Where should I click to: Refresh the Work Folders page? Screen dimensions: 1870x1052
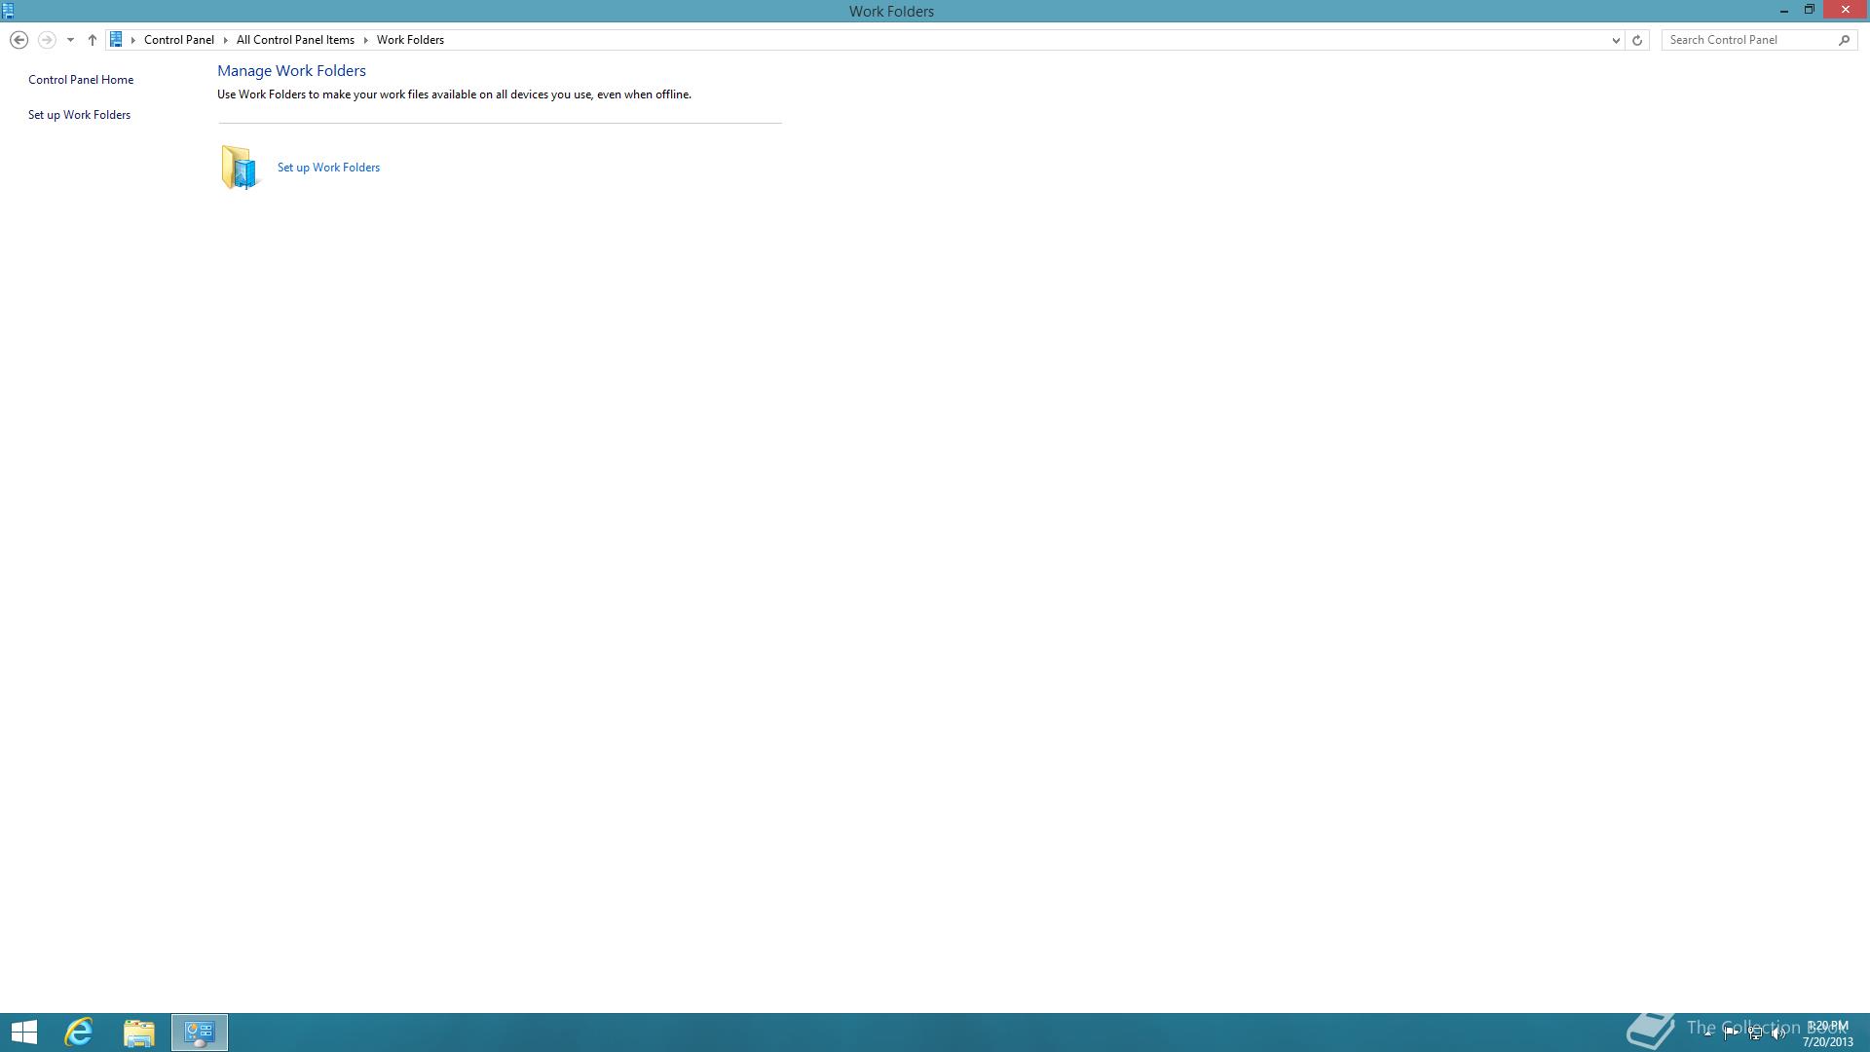point(1637,40)
